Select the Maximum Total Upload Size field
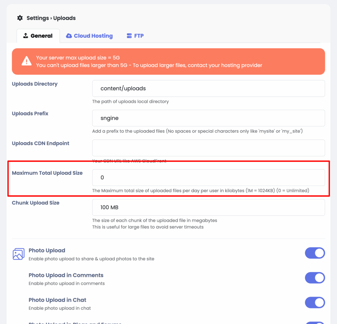337x324 pixels. pos(208,178)
